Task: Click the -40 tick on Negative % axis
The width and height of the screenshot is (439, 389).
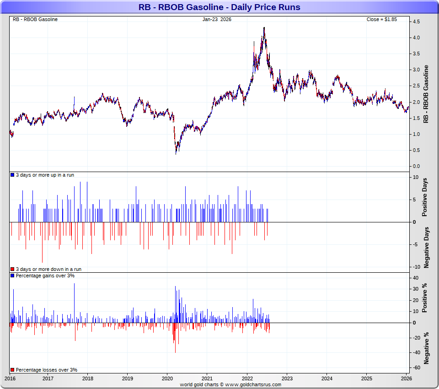Action: tap(416, 352)
